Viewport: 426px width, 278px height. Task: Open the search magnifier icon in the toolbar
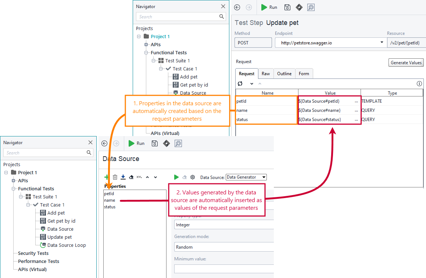pos(311,7)
